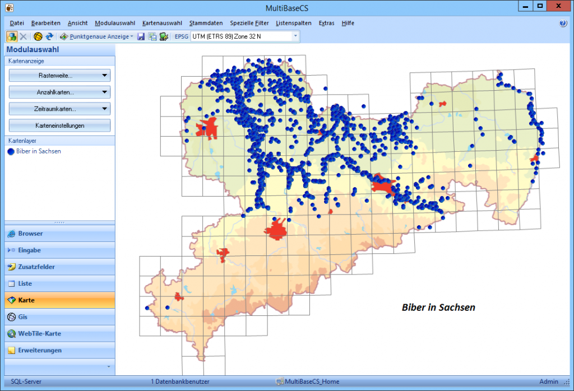Screen dimensions: 574x391
Task: Click the MultiBaseCS app icon in the title bar
Action: pyautogui.click(x=10, y=8)
